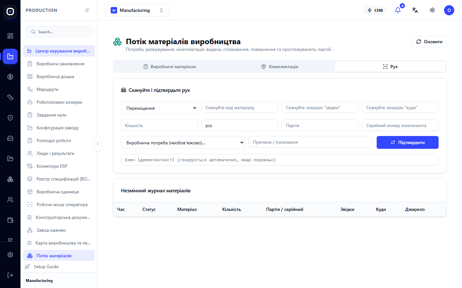Click the pin sidebar icon

point(87,10)
